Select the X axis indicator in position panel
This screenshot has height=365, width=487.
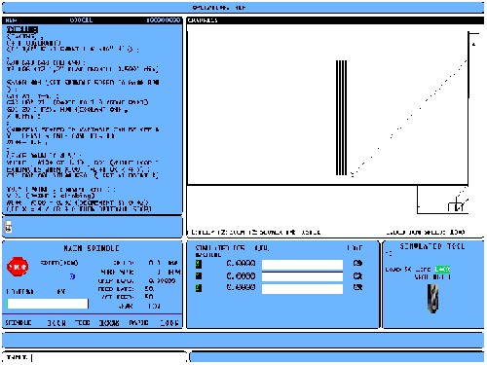[x=199, y=264]
